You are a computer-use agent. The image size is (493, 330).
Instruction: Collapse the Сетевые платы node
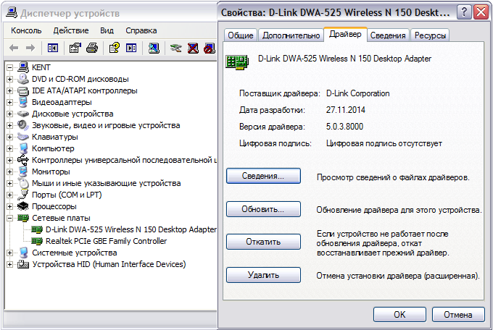(x=9, y=219)
